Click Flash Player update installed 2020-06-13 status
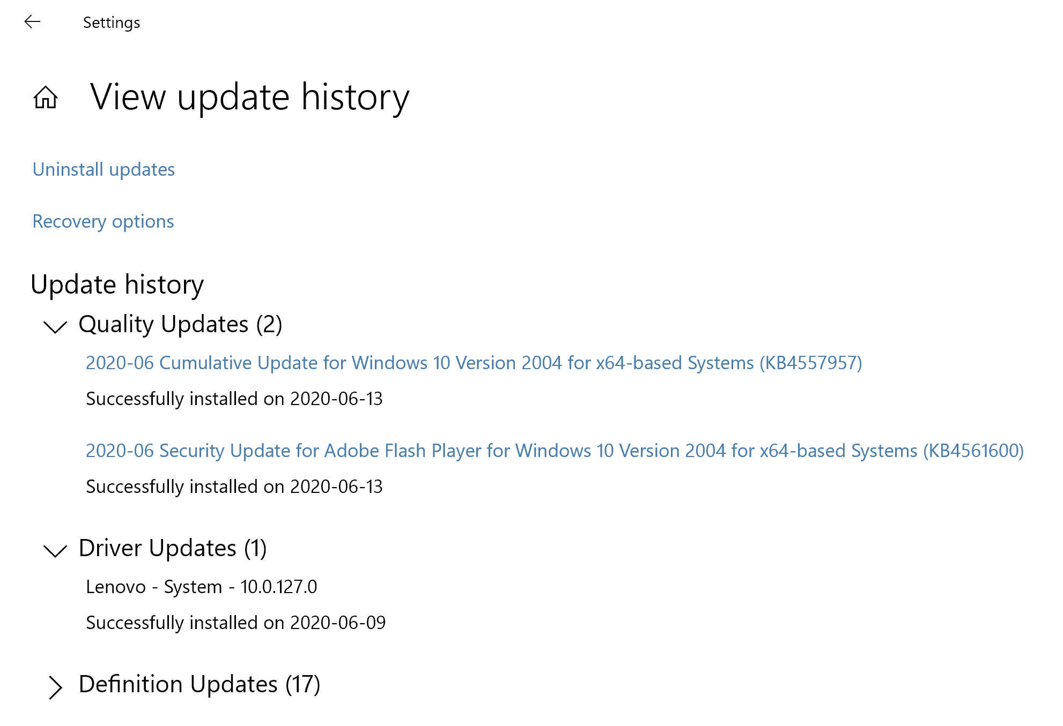 pyautogui.click(x=234, y=487)
